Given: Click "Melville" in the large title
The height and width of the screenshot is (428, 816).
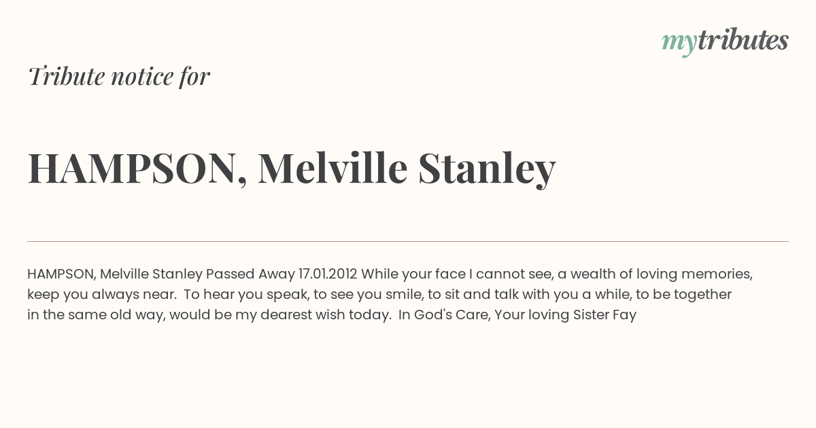Looking at the screenshot, I should pos(333,168).
